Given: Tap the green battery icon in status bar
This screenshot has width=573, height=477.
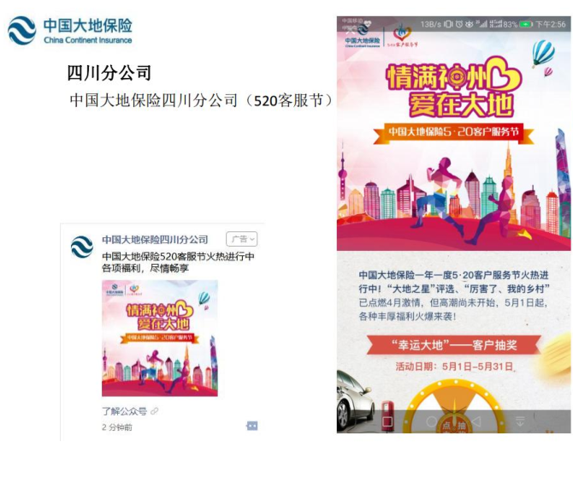Looking at the screenshot, I should click(x=526, y=25).
